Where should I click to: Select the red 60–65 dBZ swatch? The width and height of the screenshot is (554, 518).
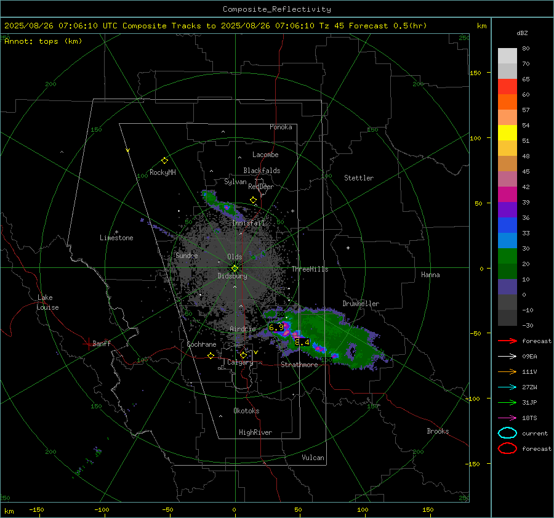point(507,87)
